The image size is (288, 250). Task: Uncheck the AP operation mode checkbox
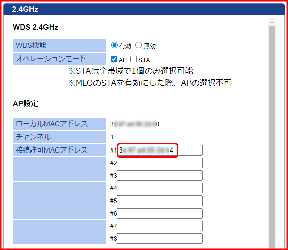pos(114,59)
